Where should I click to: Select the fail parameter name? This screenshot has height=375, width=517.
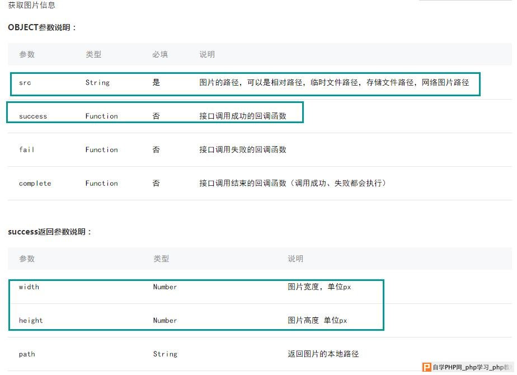(27, 149)
